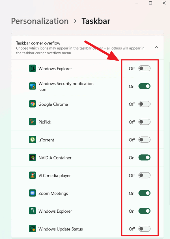The image size is (170, 239).
Task: Click the Windows Security shield icon
Action: (x=33, y=86)
